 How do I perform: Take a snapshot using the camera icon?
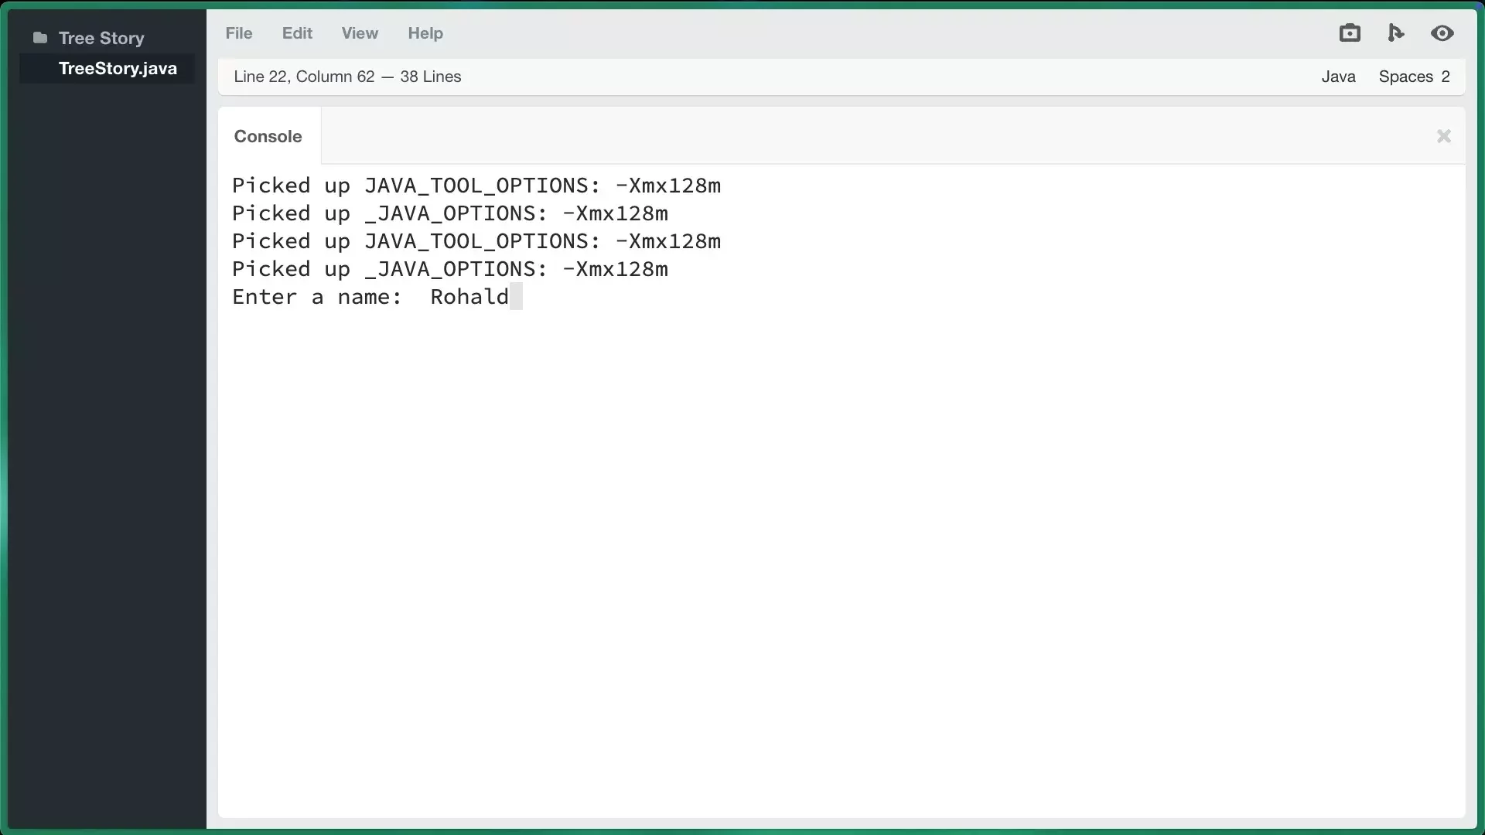pyautogui.click(x=1350, y=32)
